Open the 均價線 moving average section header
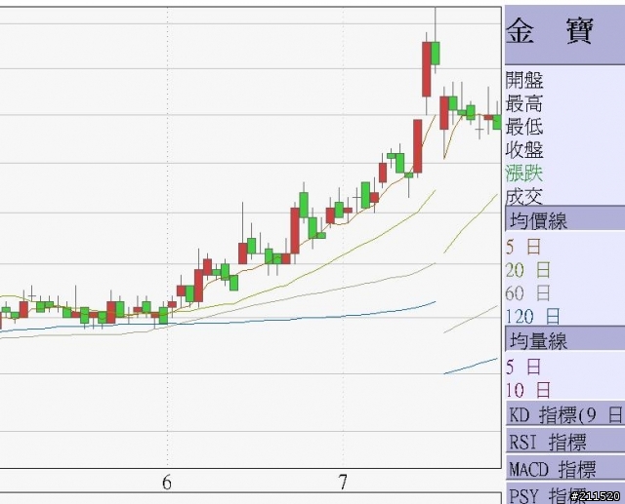Image resolution: width=625 pixels, height=504 pixels. pos(564,219)
